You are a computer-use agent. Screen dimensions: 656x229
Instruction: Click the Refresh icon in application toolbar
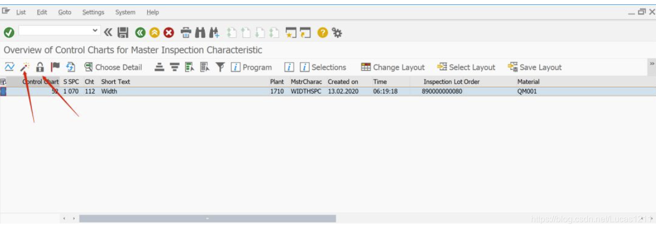pos(70,67)
